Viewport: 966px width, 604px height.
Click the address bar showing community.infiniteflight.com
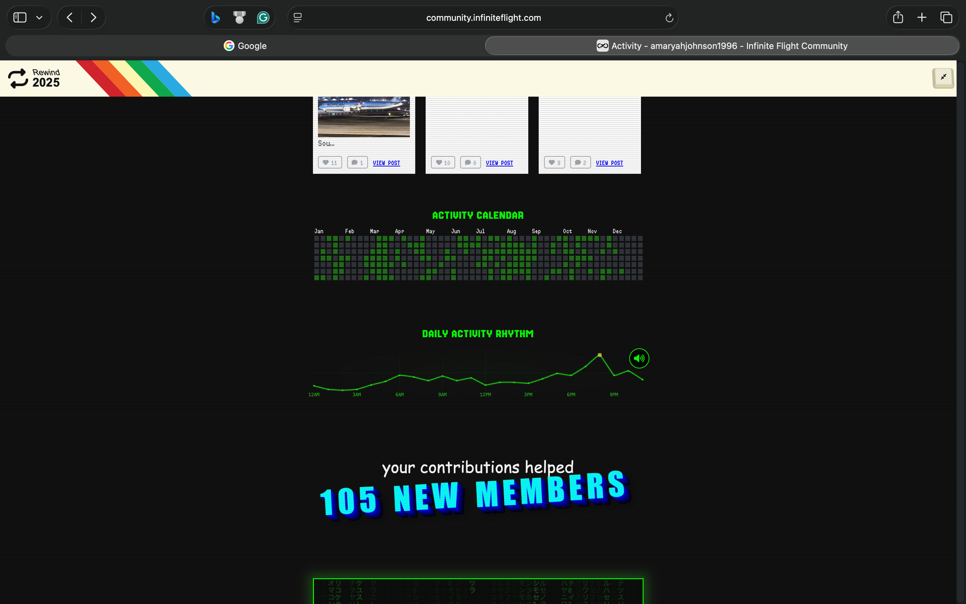483,18
